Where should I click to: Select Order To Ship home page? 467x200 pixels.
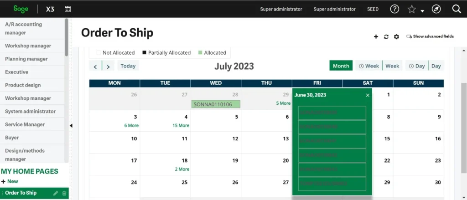(x=21, y=193)
